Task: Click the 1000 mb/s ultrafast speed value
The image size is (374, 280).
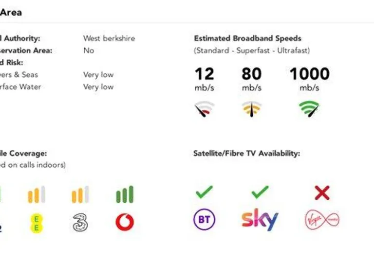Action: coord(309,74)
